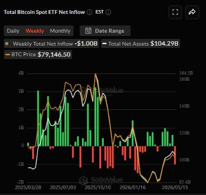
Task: Click the 2025/03/28 x-axis date label
Action: [28, 187]
